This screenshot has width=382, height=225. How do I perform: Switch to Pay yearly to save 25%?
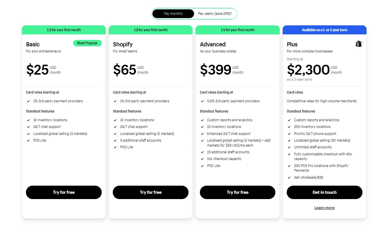point(215,13)
